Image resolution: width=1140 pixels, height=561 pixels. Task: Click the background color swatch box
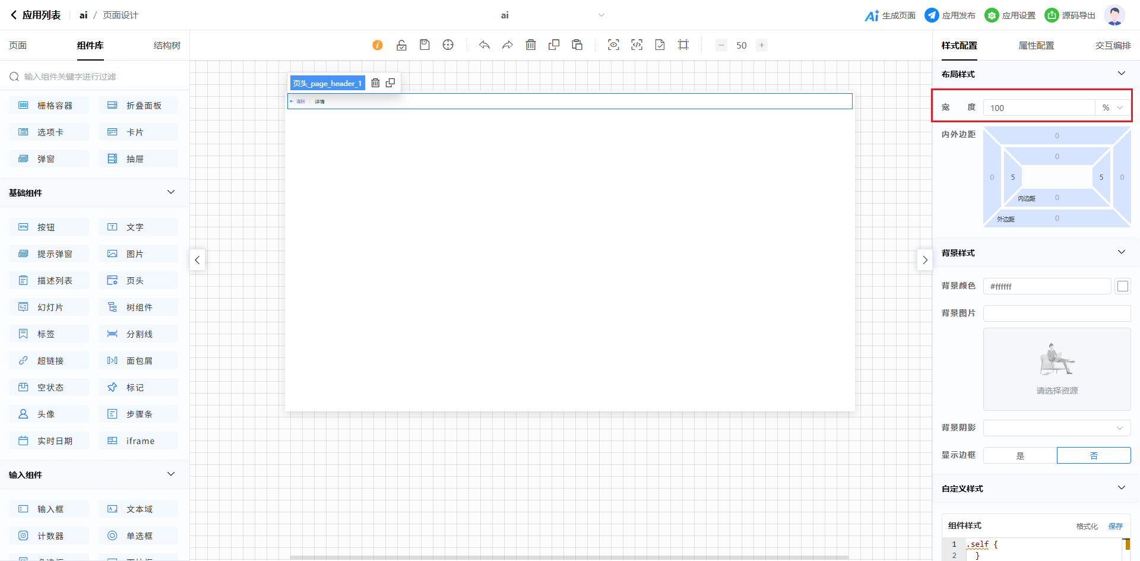click(1123, 286)
